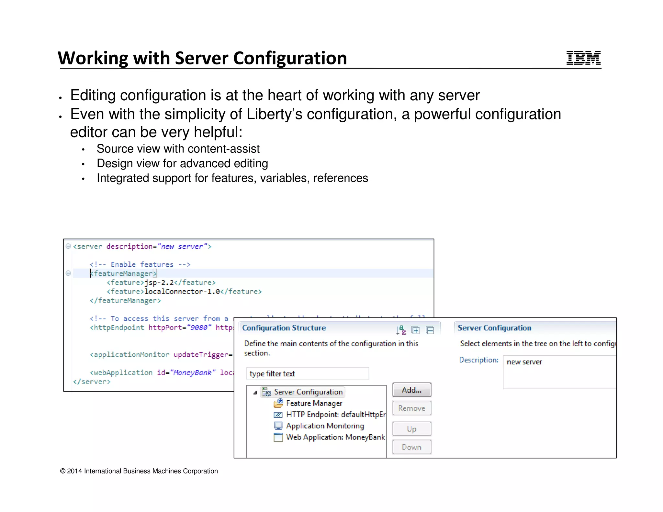Click the collapse all icon in Configuration Structure
Image resolution: width=663 pixels, height=512 pixels.
click(430, 330)
